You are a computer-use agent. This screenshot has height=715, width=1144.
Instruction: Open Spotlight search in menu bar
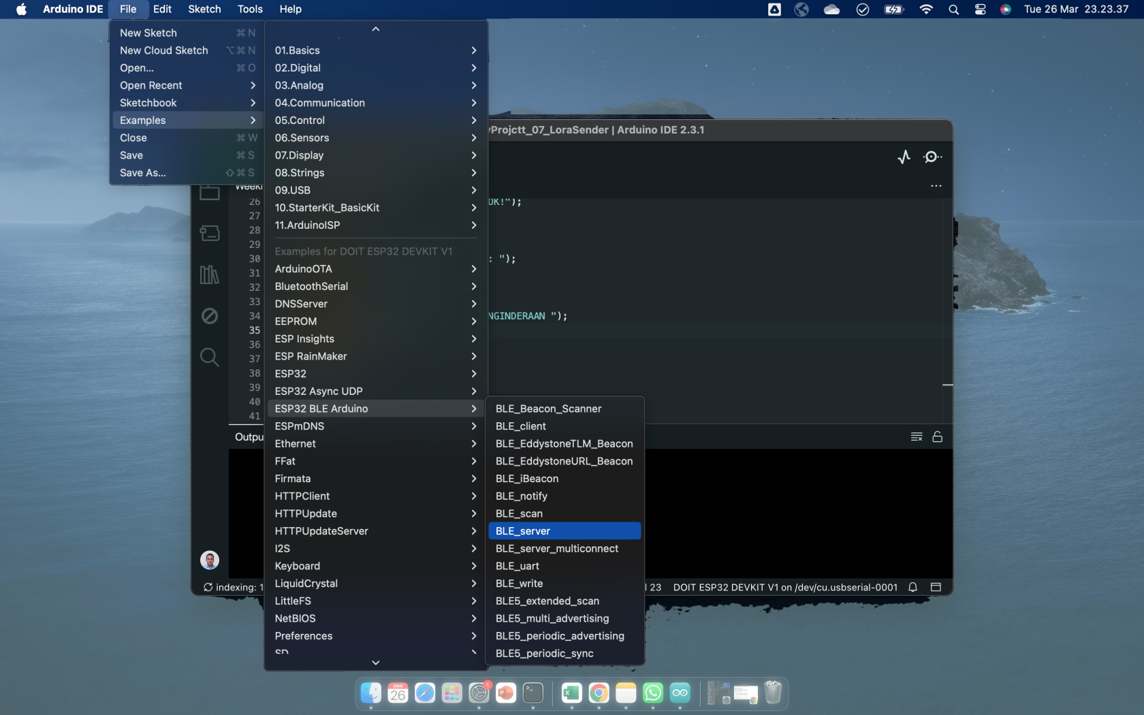pos(954,10)
